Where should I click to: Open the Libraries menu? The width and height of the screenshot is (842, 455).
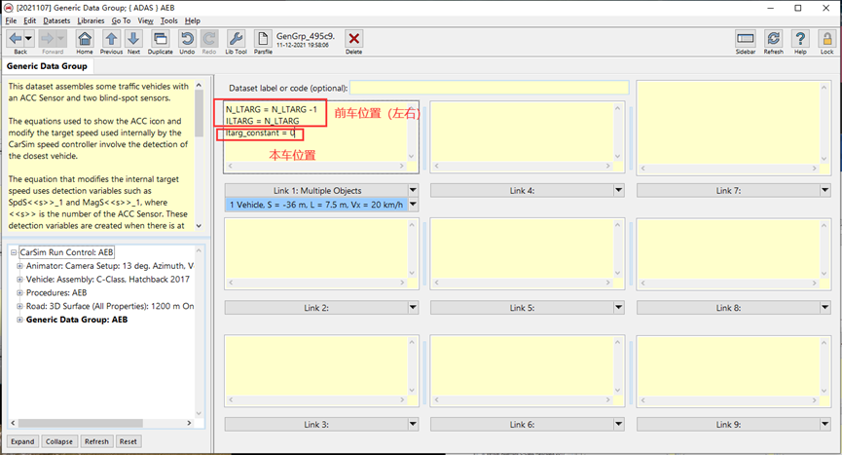click(91, 20)
